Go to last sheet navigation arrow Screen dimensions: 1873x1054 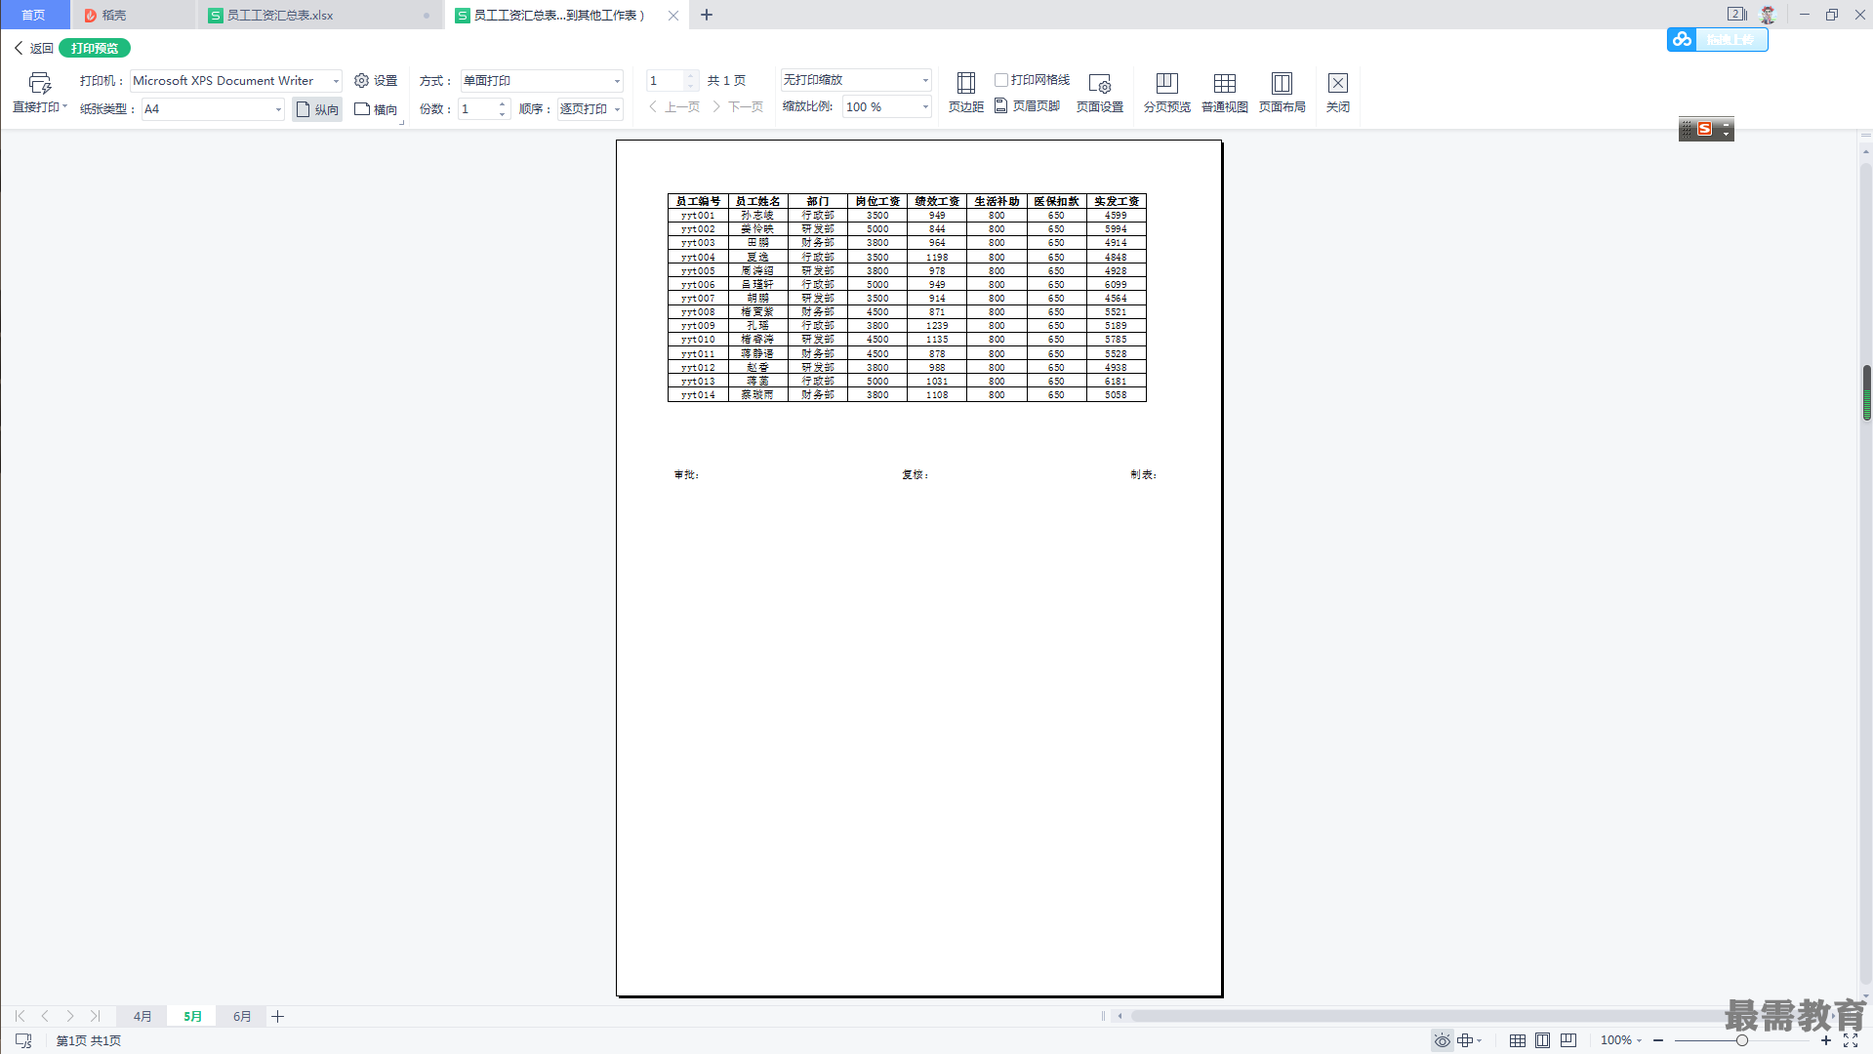(96, 1016)
